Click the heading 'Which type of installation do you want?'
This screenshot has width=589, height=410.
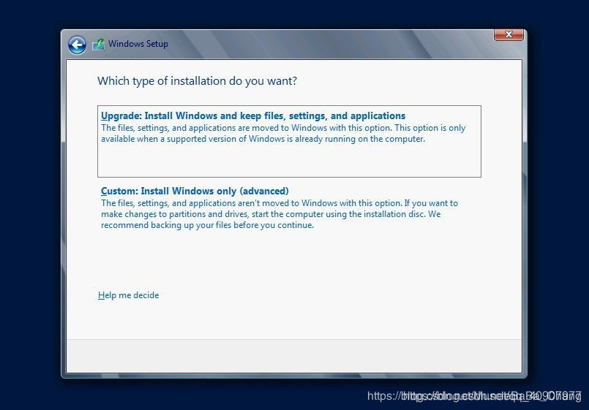(x=198, y=81)
